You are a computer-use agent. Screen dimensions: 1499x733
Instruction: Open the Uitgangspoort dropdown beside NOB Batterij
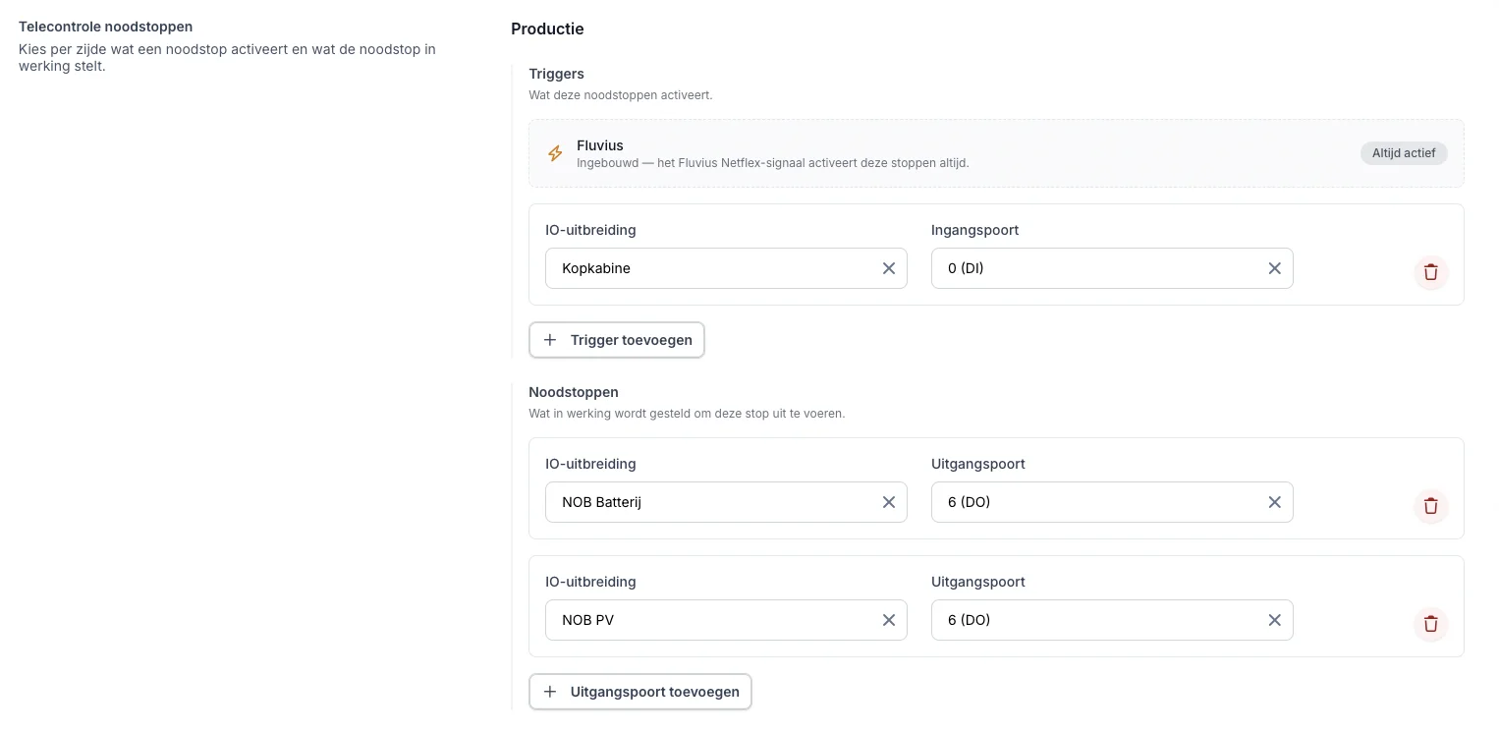tap(1112, 502)
